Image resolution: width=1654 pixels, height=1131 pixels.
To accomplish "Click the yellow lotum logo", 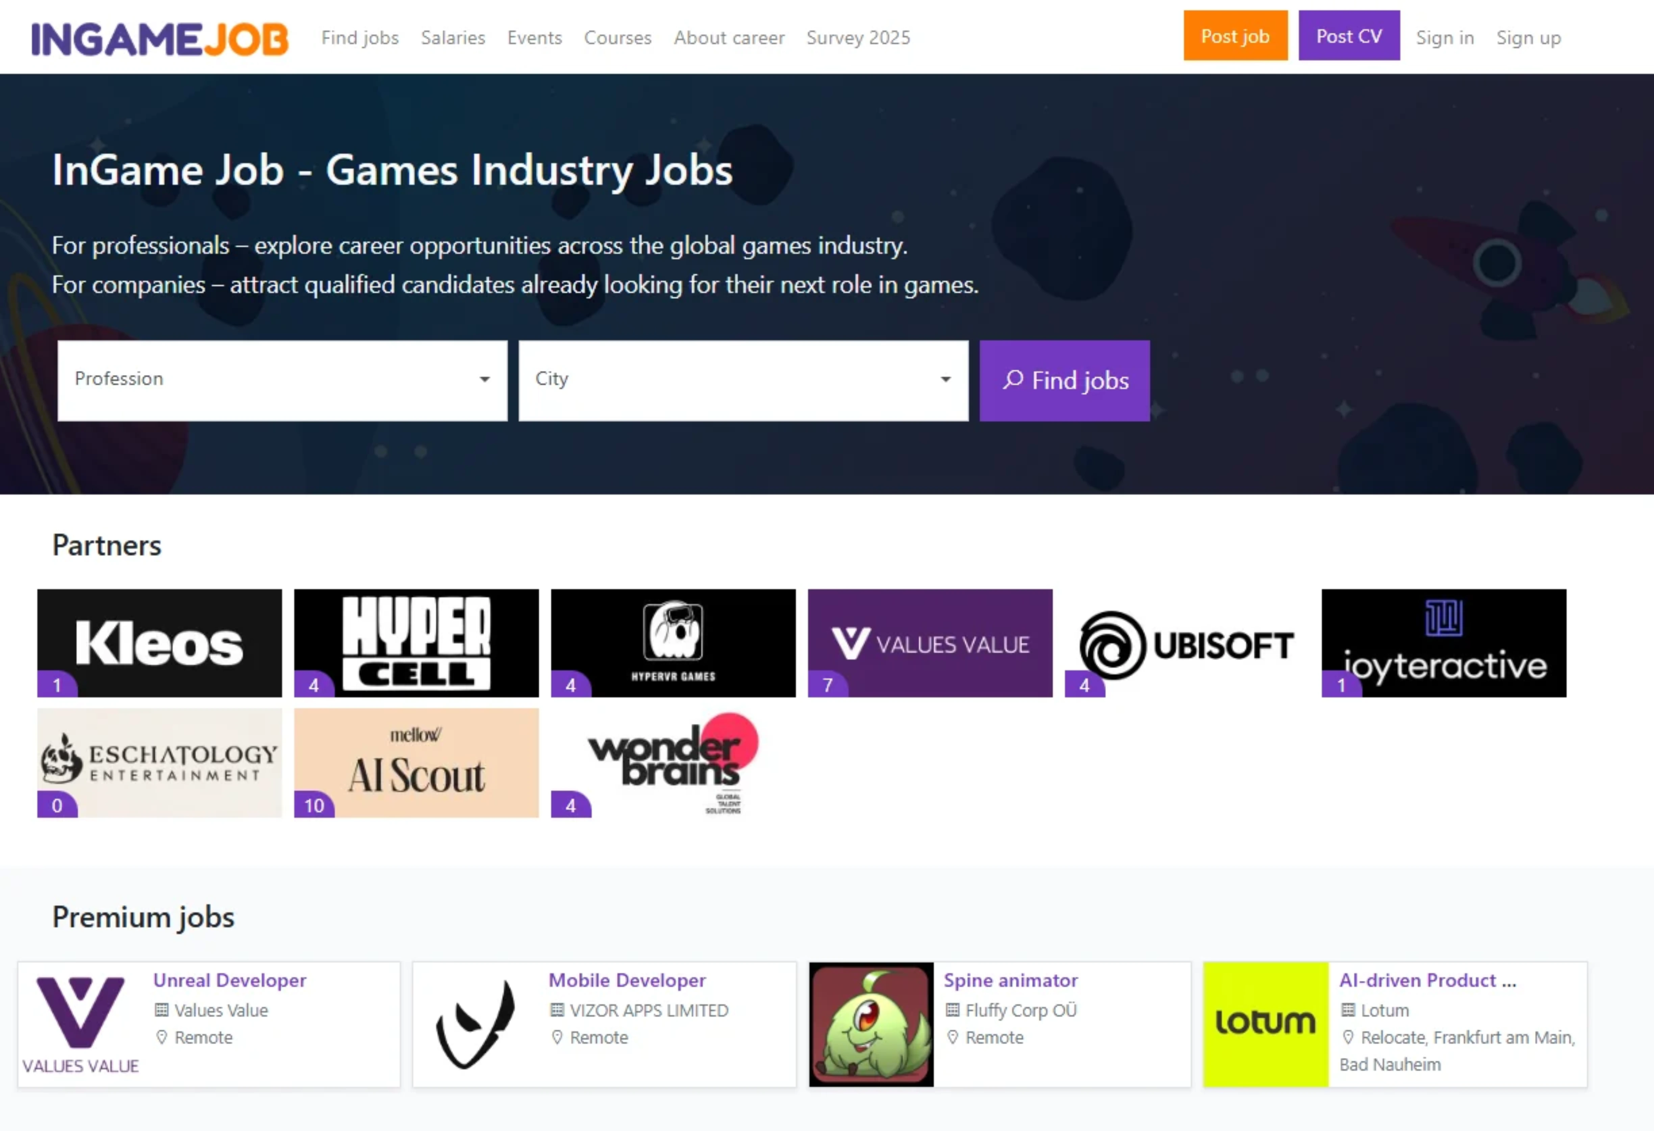I will [1266, 1024].
